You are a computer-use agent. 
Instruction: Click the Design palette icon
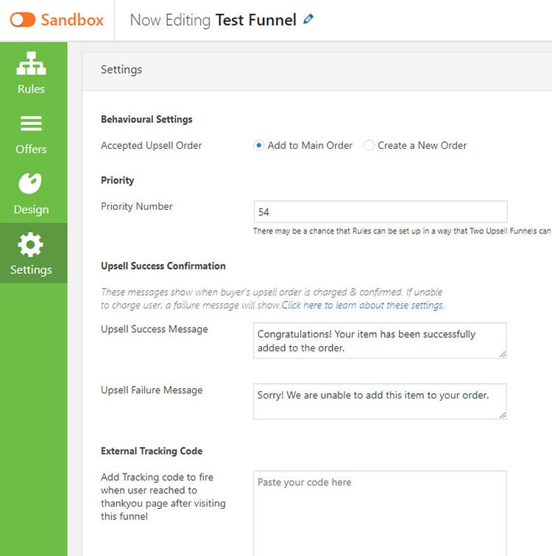[x=31, y=183]
